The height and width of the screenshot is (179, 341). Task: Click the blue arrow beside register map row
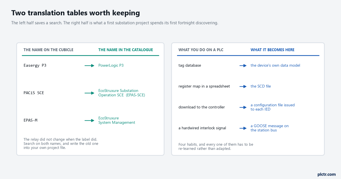[x=243, y=86]
